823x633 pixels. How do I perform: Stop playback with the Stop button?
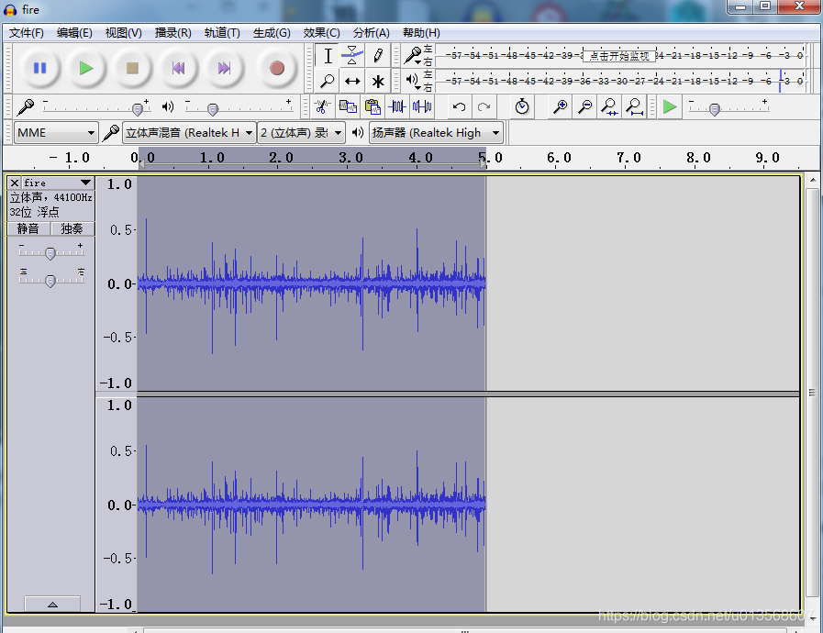click(x=132, y=68)
